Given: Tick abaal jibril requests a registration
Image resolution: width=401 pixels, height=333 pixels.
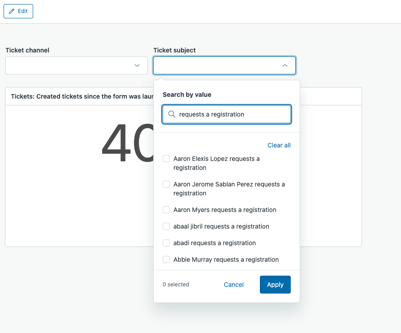Looking at the screenshot, I should (166, 226).
